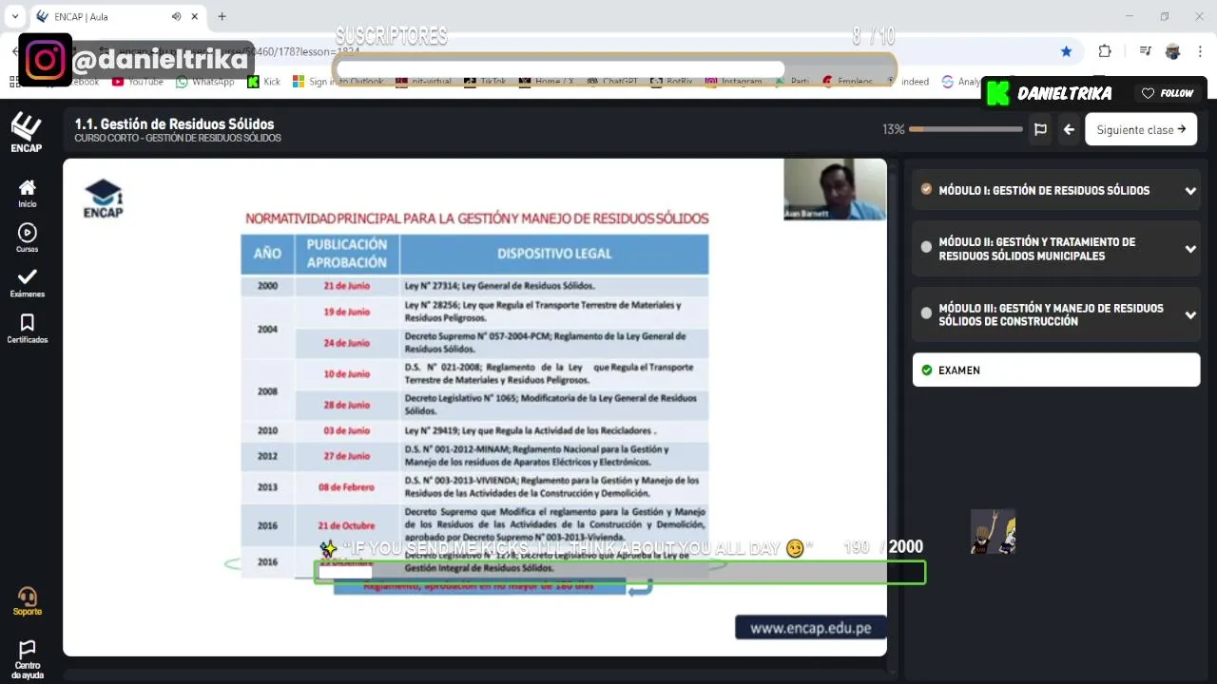Open the YouTube bookmark
1217x684 pixels.
[x=138, y=82]
